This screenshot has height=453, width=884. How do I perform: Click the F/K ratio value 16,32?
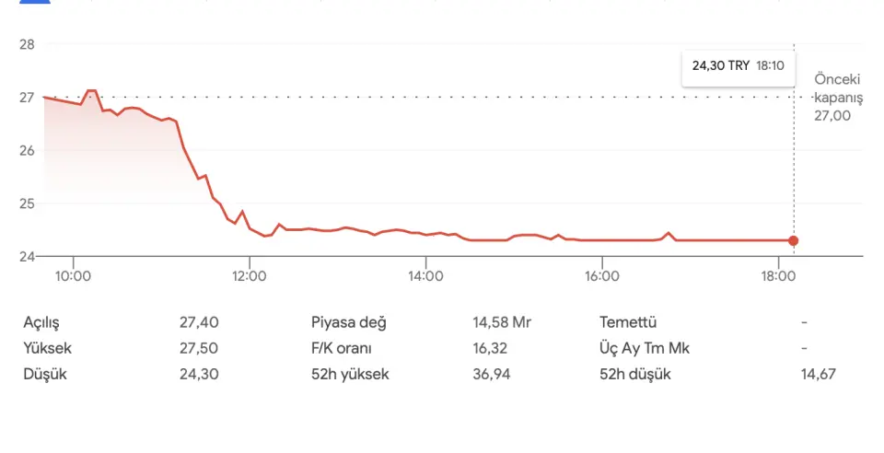(x=489, y=349)
